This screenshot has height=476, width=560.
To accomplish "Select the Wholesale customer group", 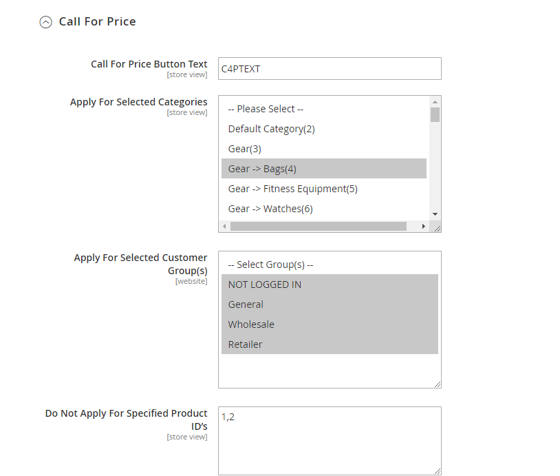I will [330, 324].
